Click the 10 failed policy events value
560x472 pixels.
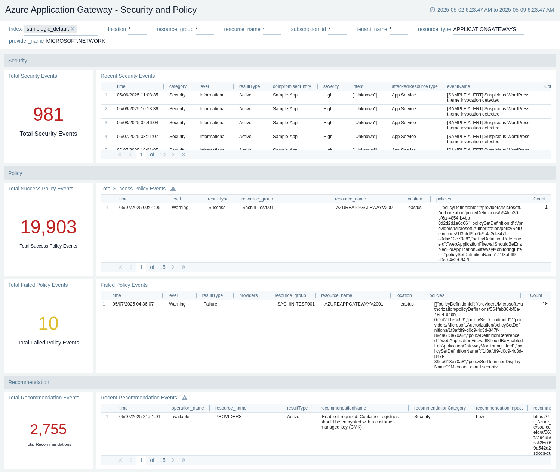(48, 324)
